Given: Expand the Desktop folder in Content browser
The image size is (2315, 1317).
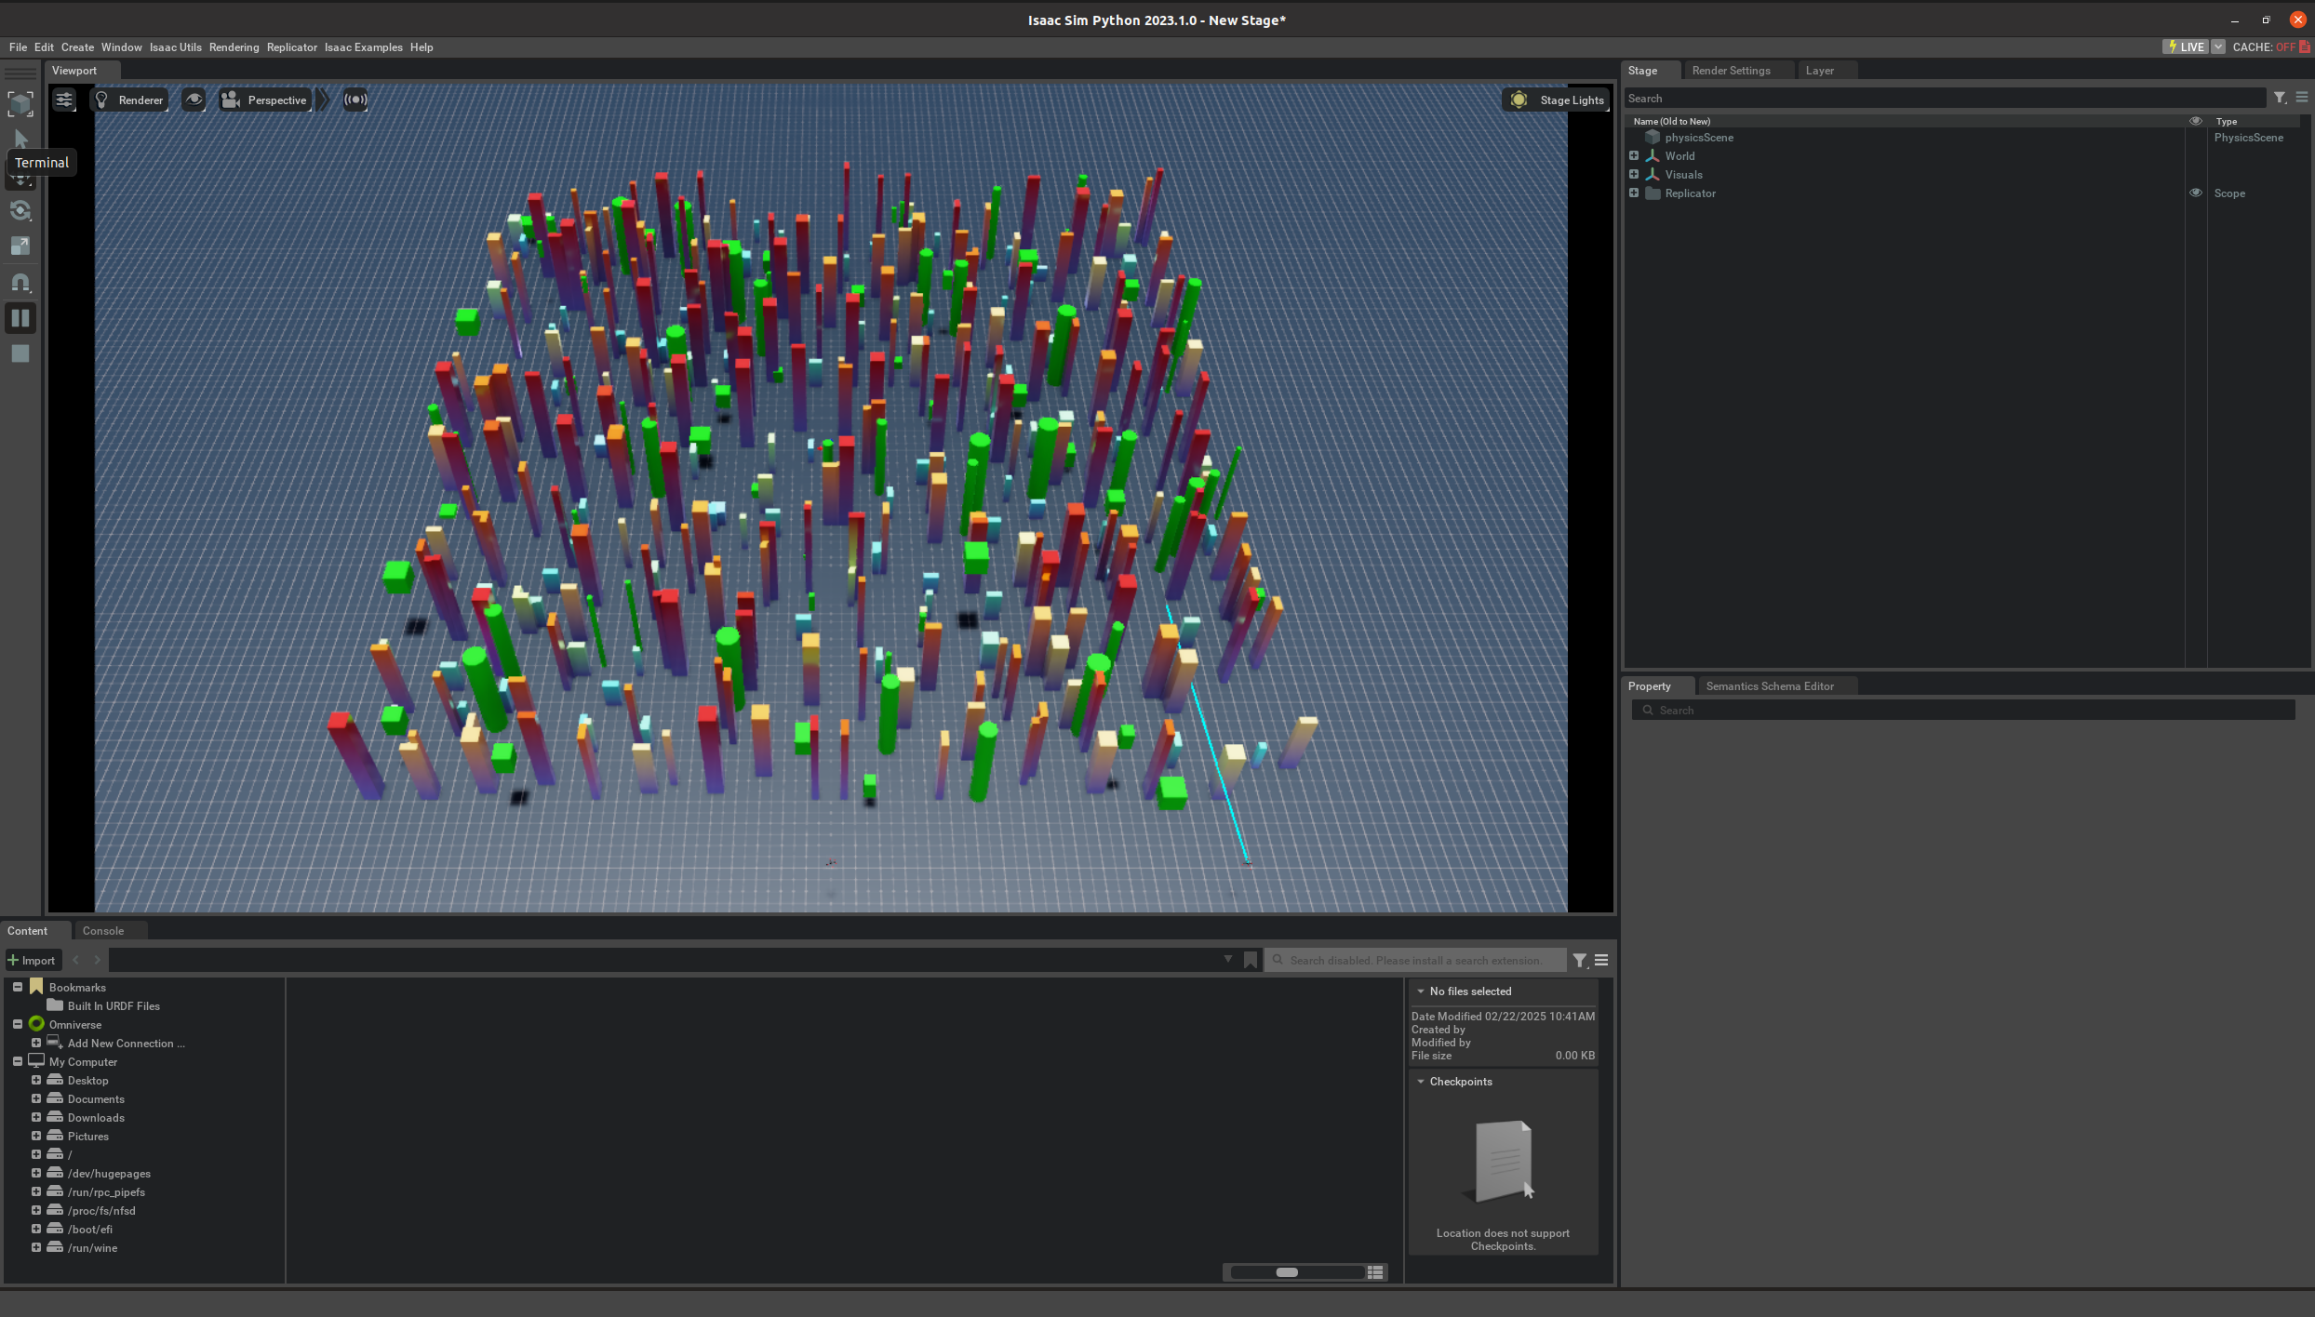Looking at the screenshot, I should click(36, 1081).
